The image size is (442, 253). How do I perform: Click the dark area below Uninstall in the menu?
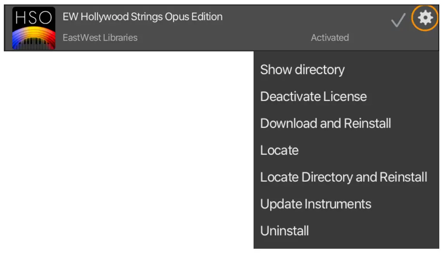(x=345, y=245)
